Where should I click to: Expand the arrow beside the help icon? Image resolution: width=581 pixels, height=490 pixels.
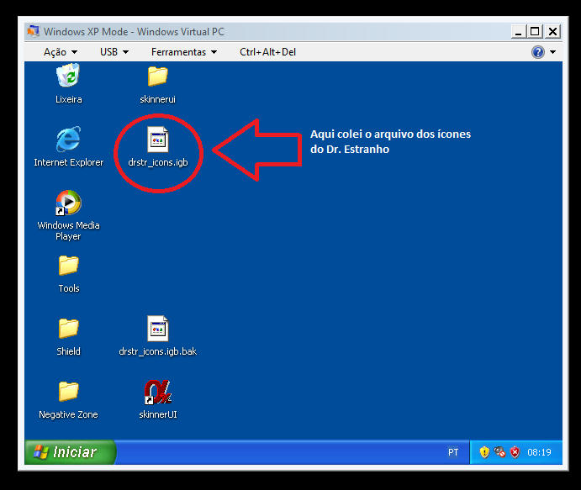tap(552, 52)
